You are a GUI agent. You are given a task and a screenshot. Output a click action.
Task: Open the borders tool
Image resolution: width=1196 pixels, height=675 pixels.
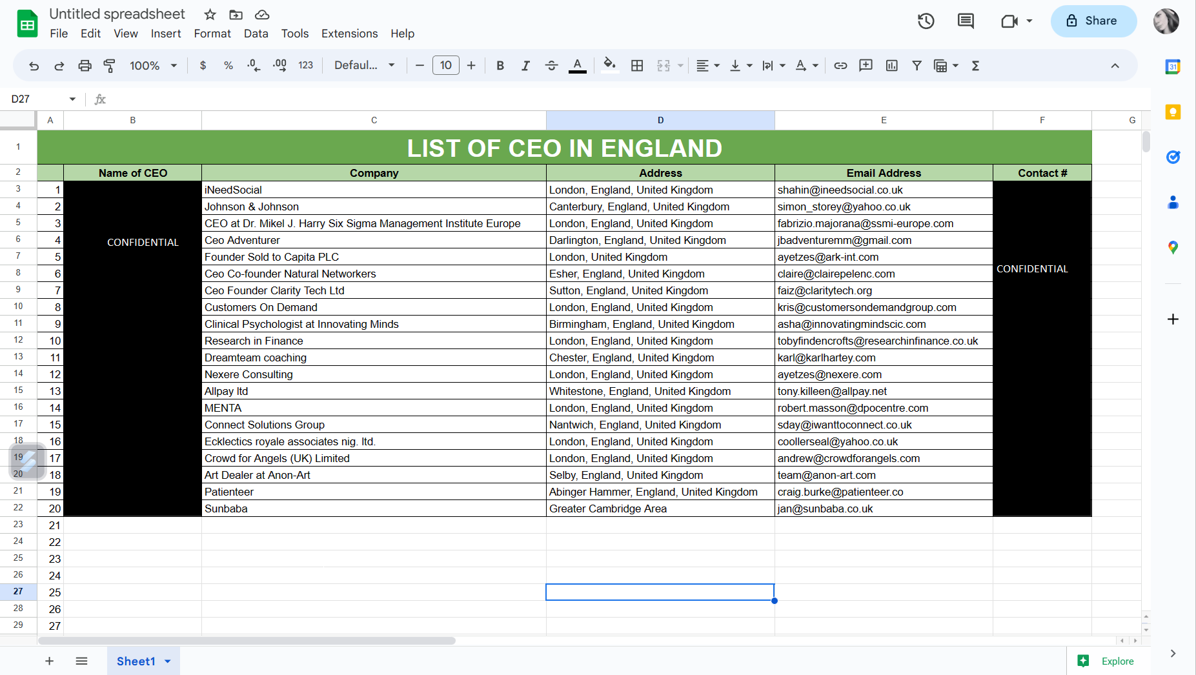coord(637,66)
